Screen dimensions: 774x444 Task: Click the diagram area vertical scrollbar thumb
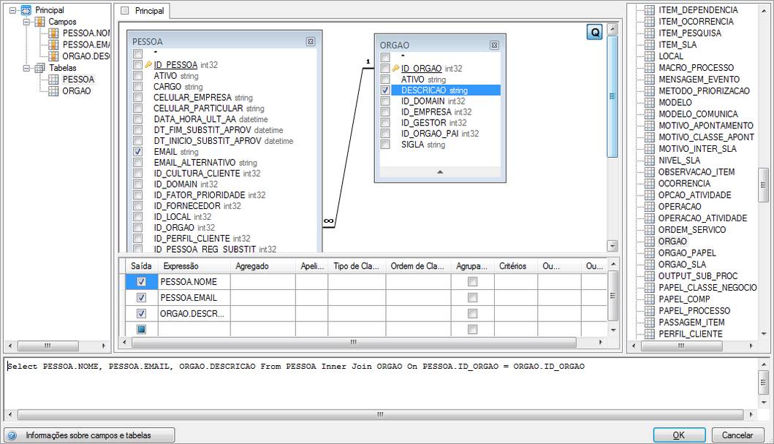click(612, 96)
